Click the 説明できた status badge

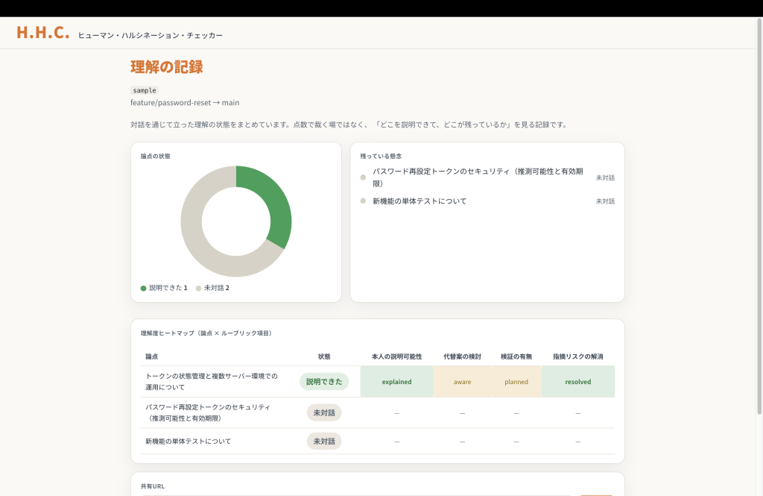tap(324, 381)
